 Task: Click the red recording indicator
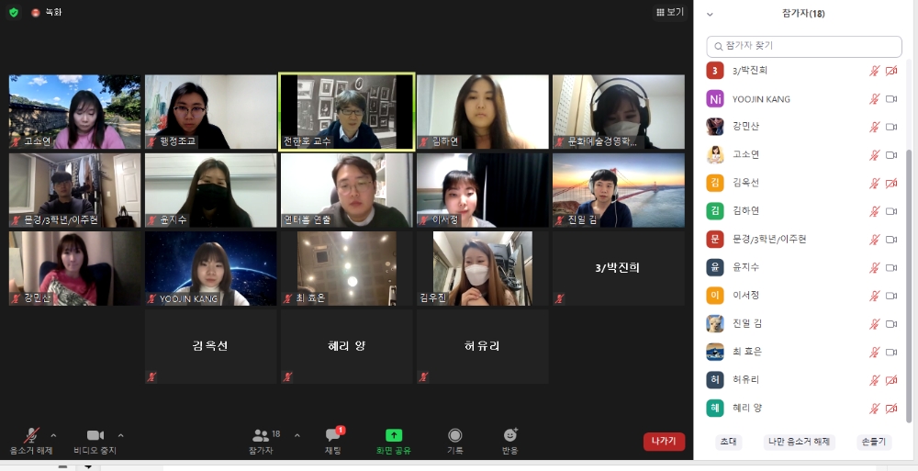(35, 12)
